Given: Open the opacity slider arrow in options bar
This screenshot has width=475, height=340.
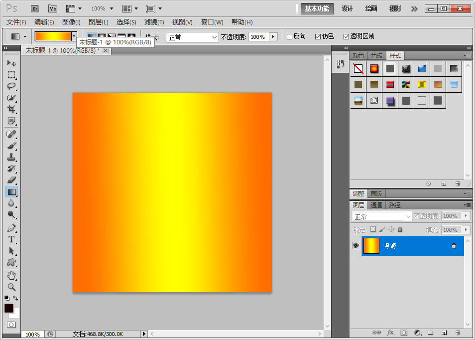Looking at the screenshot, I should click(x=273, y=37).
